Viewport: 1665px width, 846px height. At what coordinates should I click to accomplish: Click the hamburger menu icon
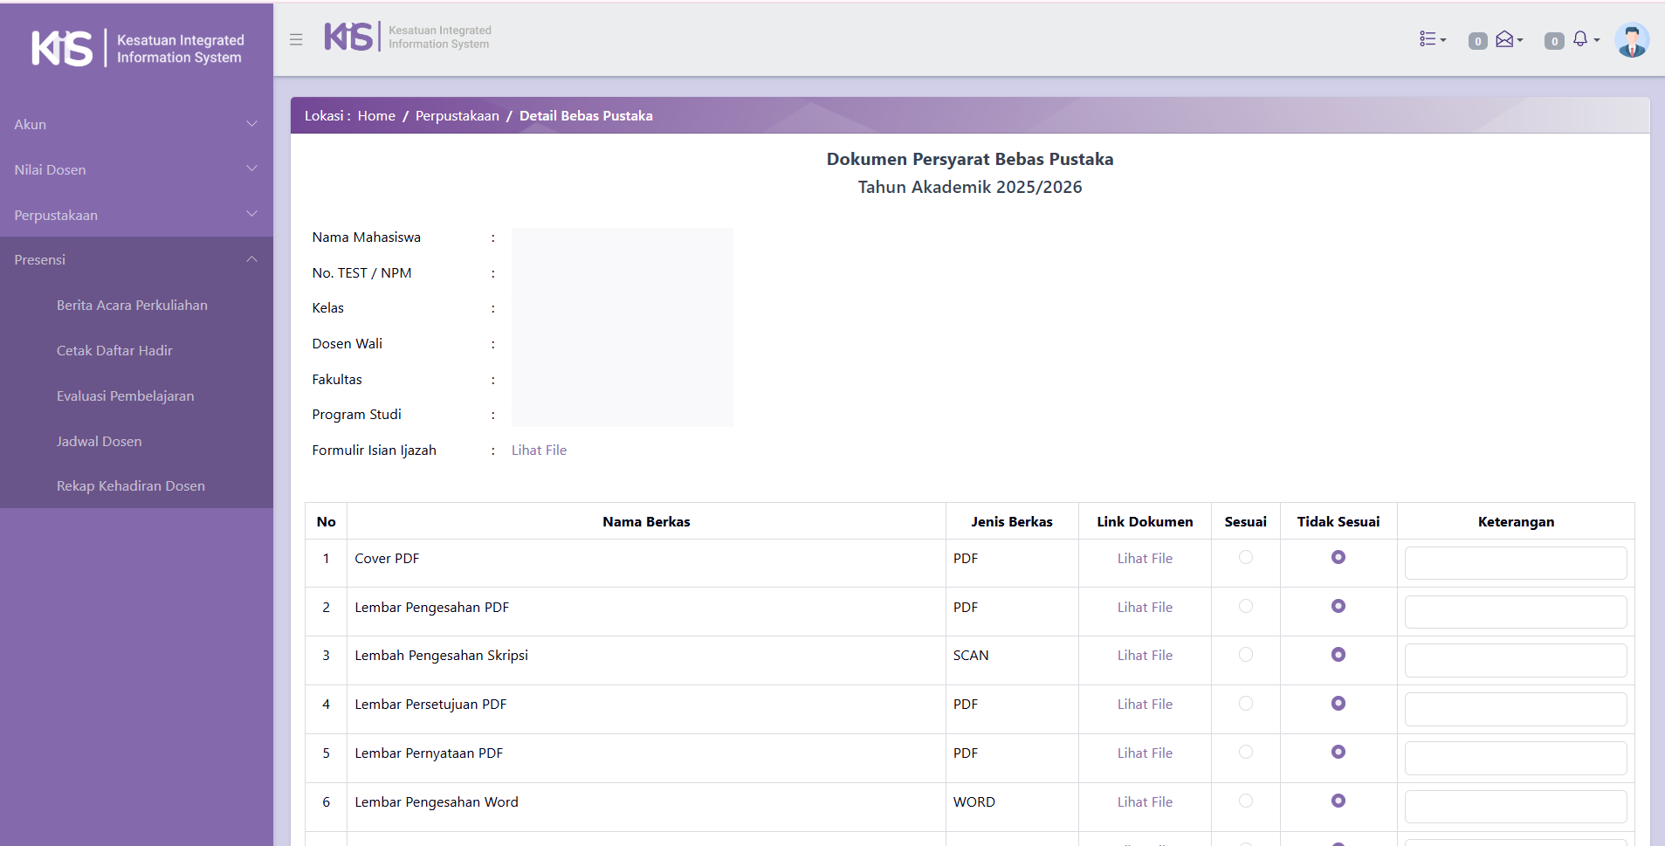click(x=296, y=39)
